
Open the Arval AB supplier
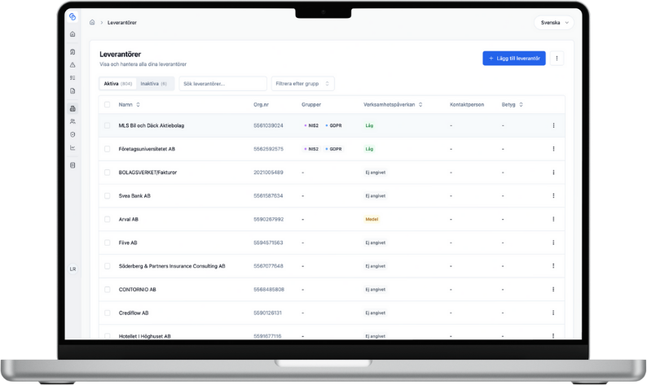click(128, 219)
